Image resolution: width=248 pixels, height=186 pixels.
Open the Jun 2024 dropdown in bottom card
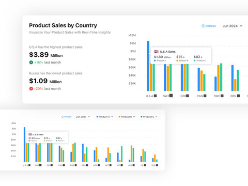(x=83, y=117)
